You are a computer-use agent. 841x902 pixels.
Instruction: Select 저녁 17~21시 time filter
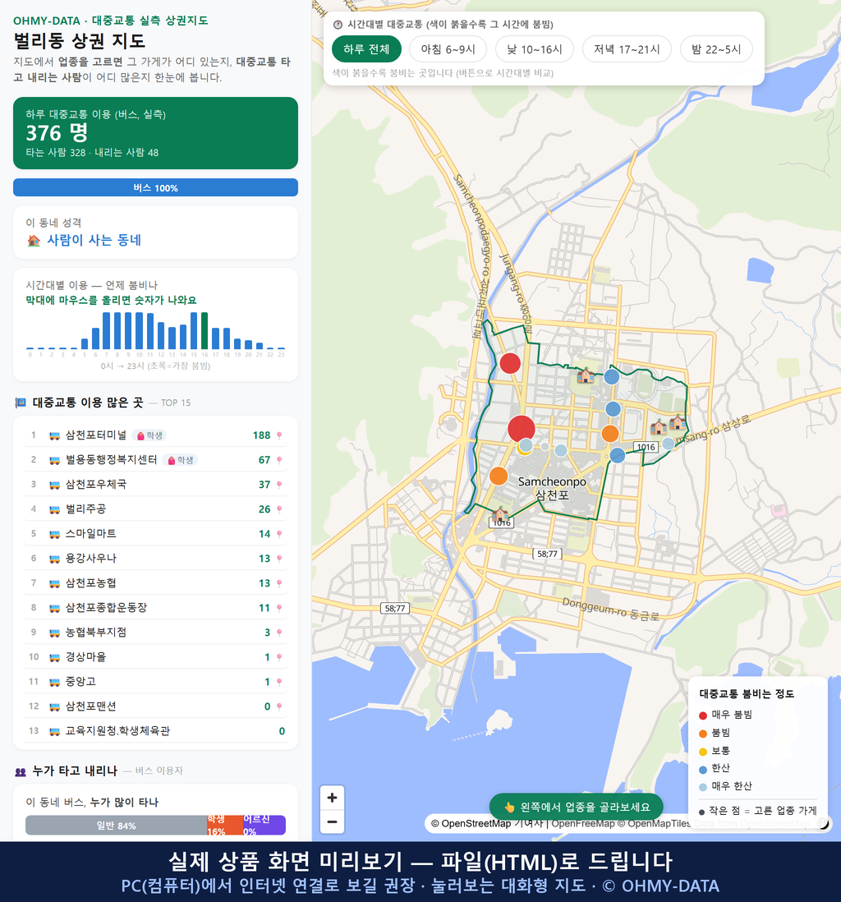pos(627,49)
